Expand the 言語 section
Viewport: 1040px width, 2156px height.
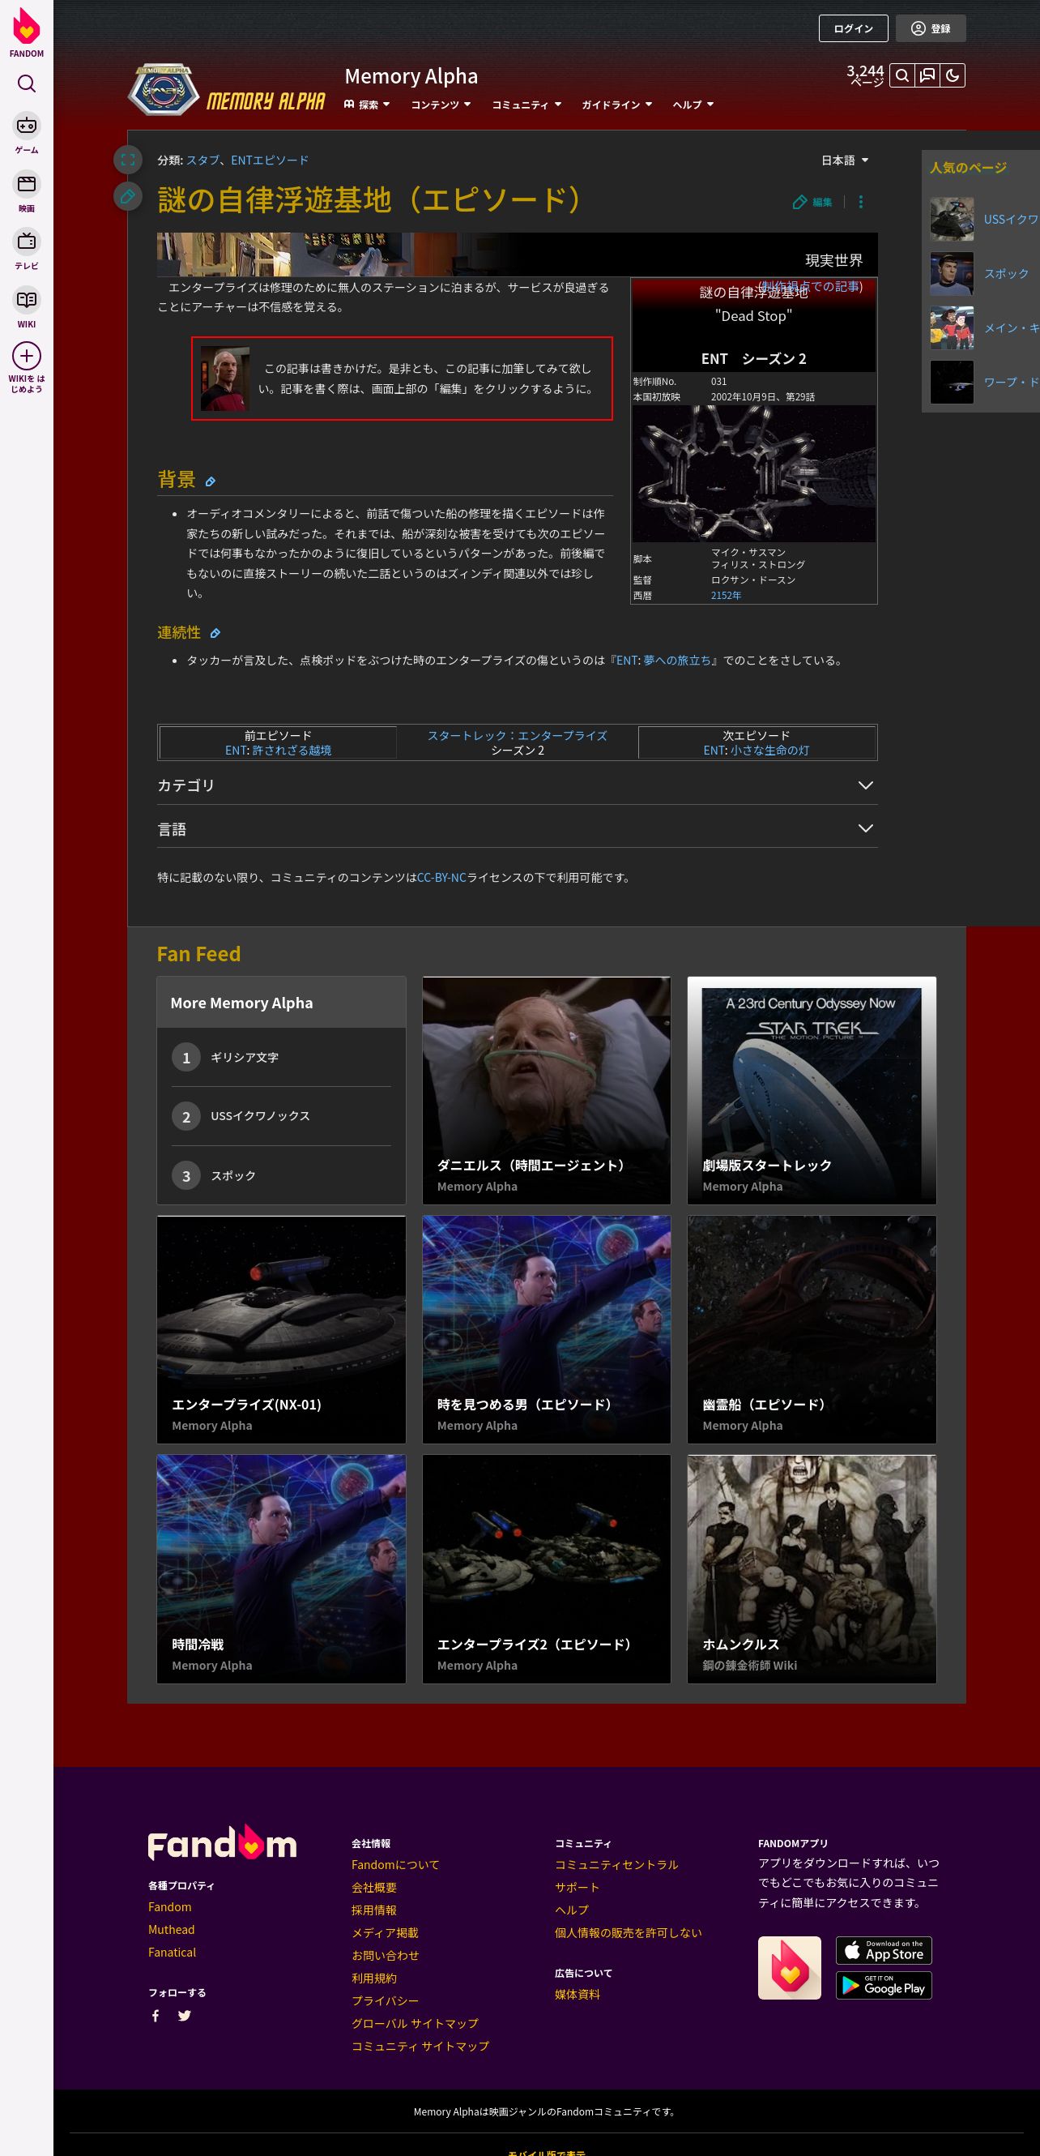(517, 828)
